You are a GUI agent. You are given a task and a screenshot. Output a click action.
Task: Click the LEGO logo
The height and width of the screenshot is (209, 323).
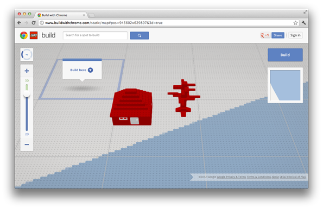[x=34, y=35]
